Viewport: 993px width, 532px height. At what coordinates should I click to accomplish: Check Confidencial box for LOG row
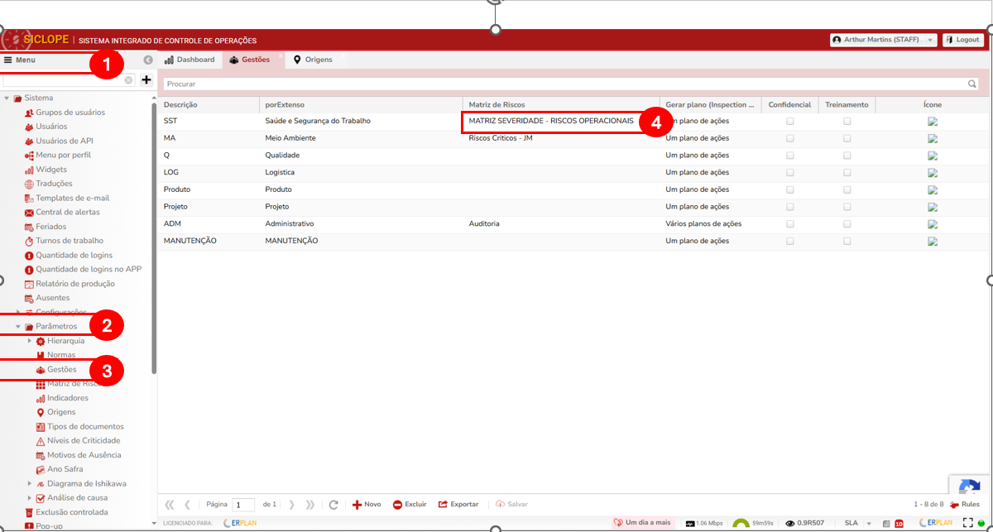[790, 173]
